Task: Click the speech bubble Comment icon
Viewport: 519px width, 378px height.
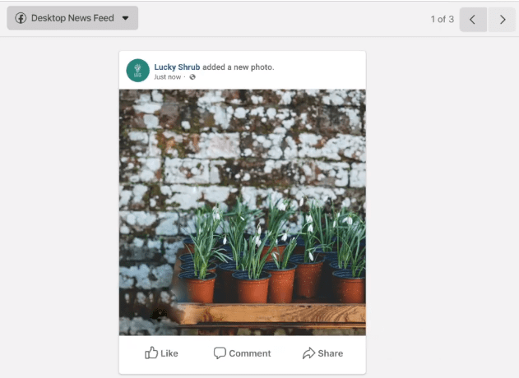Action: click(x=220, y=353)
